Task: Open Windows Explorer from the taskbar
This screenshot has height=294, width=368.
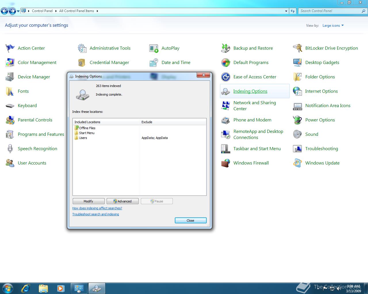Action: coord(43,288)
